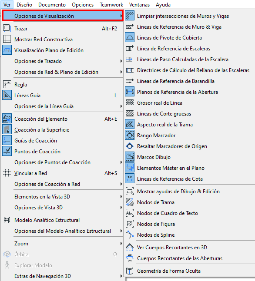Image resolution: width=255 pixels, height=281 pixels.
Task: Toggle Nodos de Figura visibility
Action: [x=189, y=224]
